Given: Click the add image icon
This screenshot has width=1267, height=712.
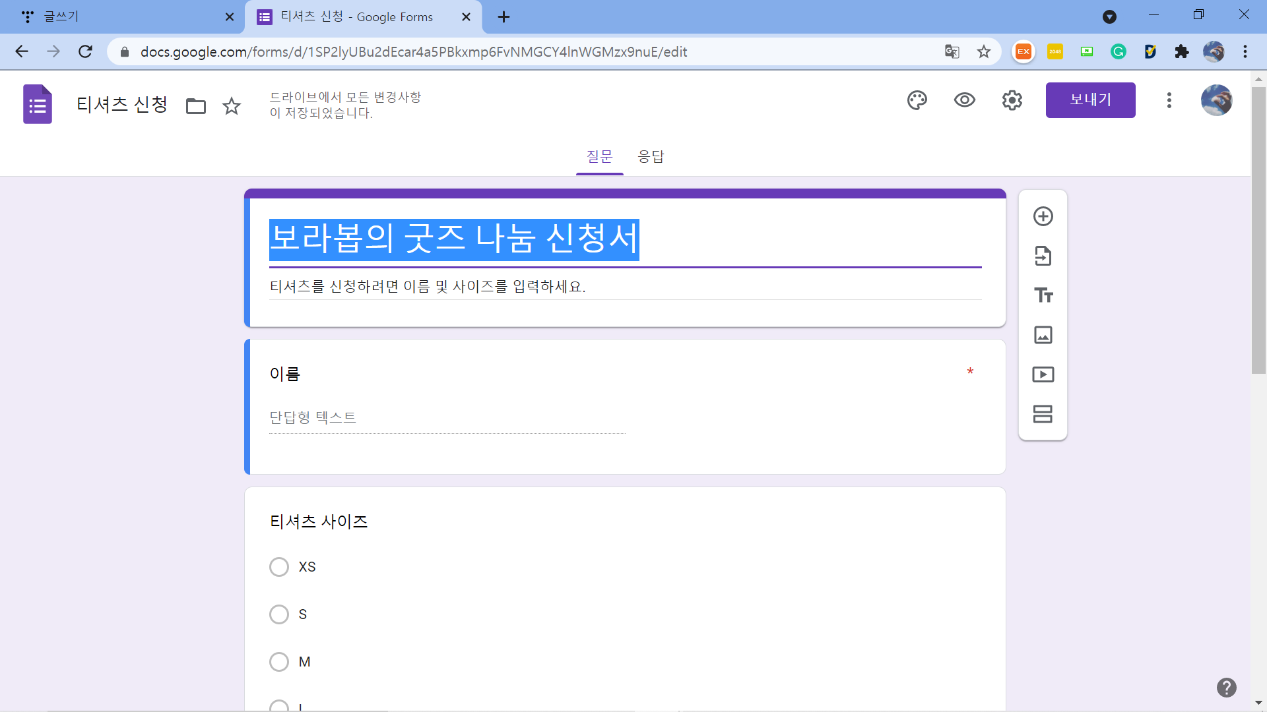Looking at the screenshot, I should pyautogui.click(x=1043, y=335).
